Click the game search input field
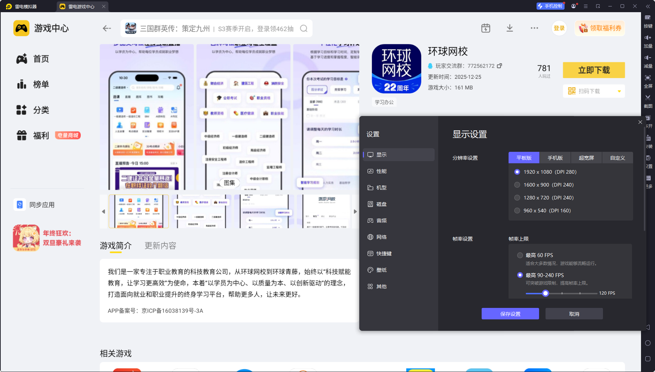Viewport: 655px width, 372px height. coord(216,29)
